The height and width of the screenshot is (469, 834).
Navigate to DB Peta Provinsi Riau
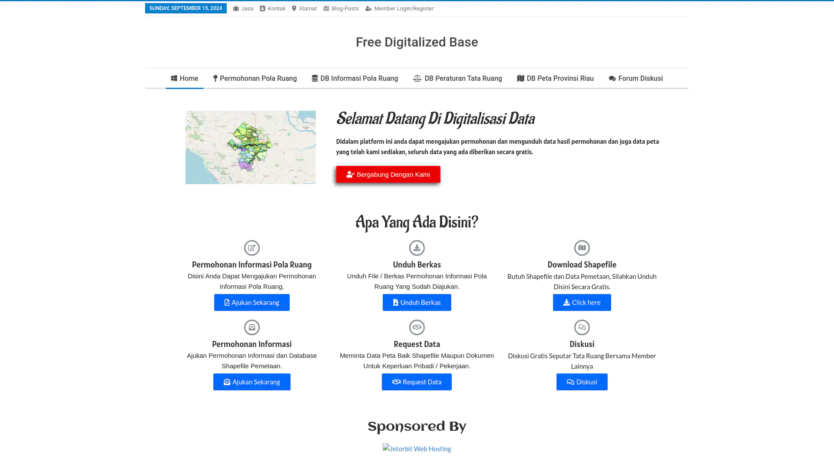(x=555, y=79)
